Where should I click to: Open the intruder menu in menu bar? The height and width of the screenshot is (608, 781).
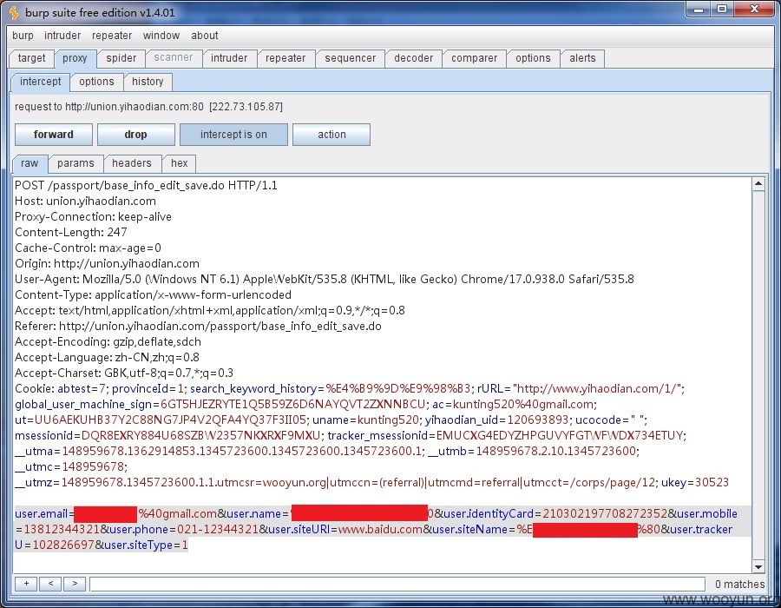(62, 36)
